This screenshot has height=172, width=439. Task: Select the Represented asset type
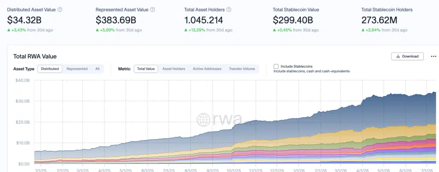(77, 69)
